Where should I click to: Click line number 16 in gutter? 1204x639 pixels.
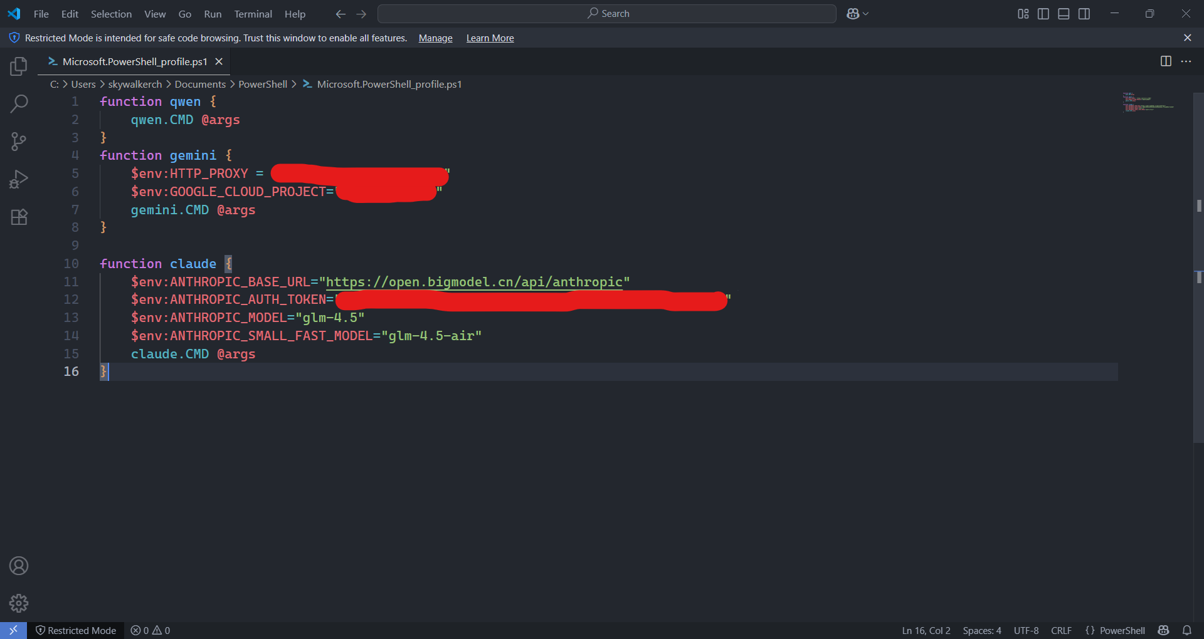coord(71,371)
